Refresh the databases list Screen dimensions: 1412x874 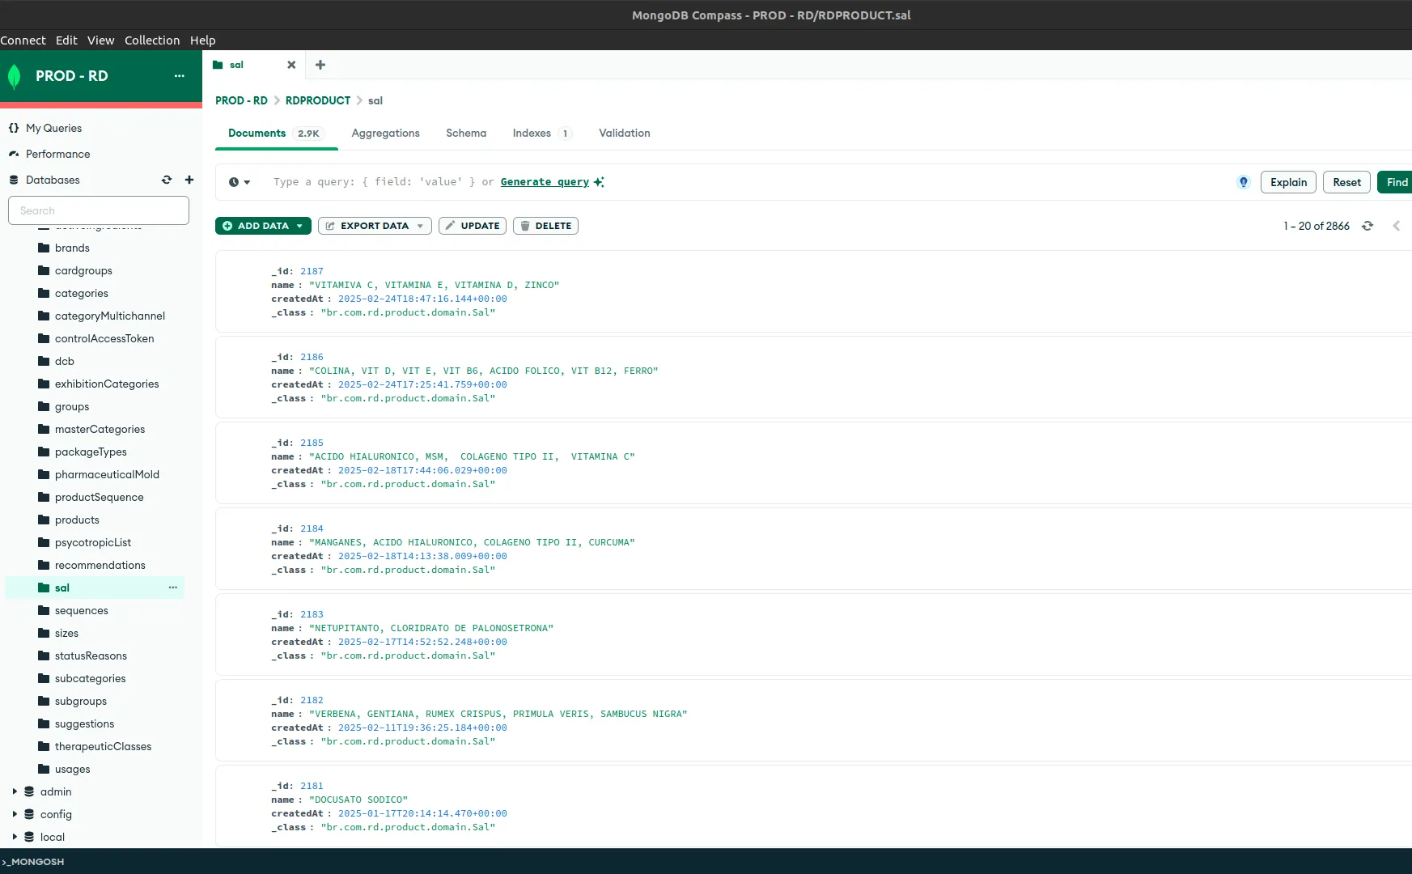[167, 180]
